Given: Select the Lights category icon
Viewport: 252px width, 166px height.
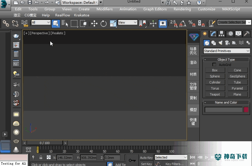Looking at the screenshot, I should [220, 43].
